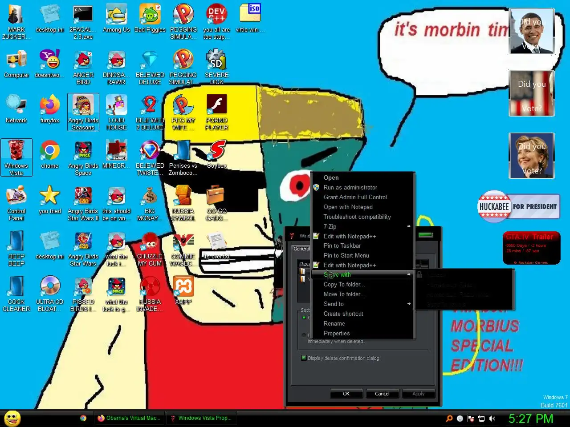Select Nobody in Share with submenu
The height and width of the screenshot is (427, 570).
(464, 275)
